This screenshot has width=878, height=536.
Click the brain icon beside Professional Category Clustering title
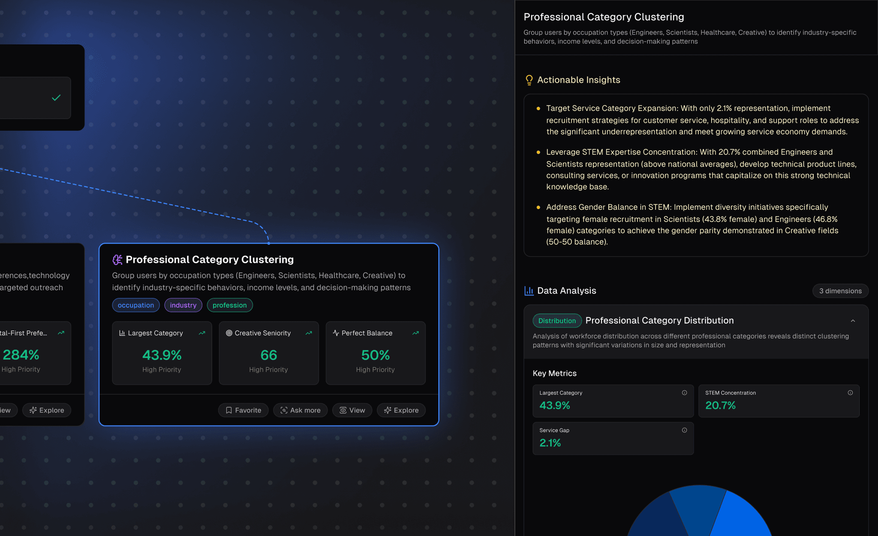tap(117, 260)
